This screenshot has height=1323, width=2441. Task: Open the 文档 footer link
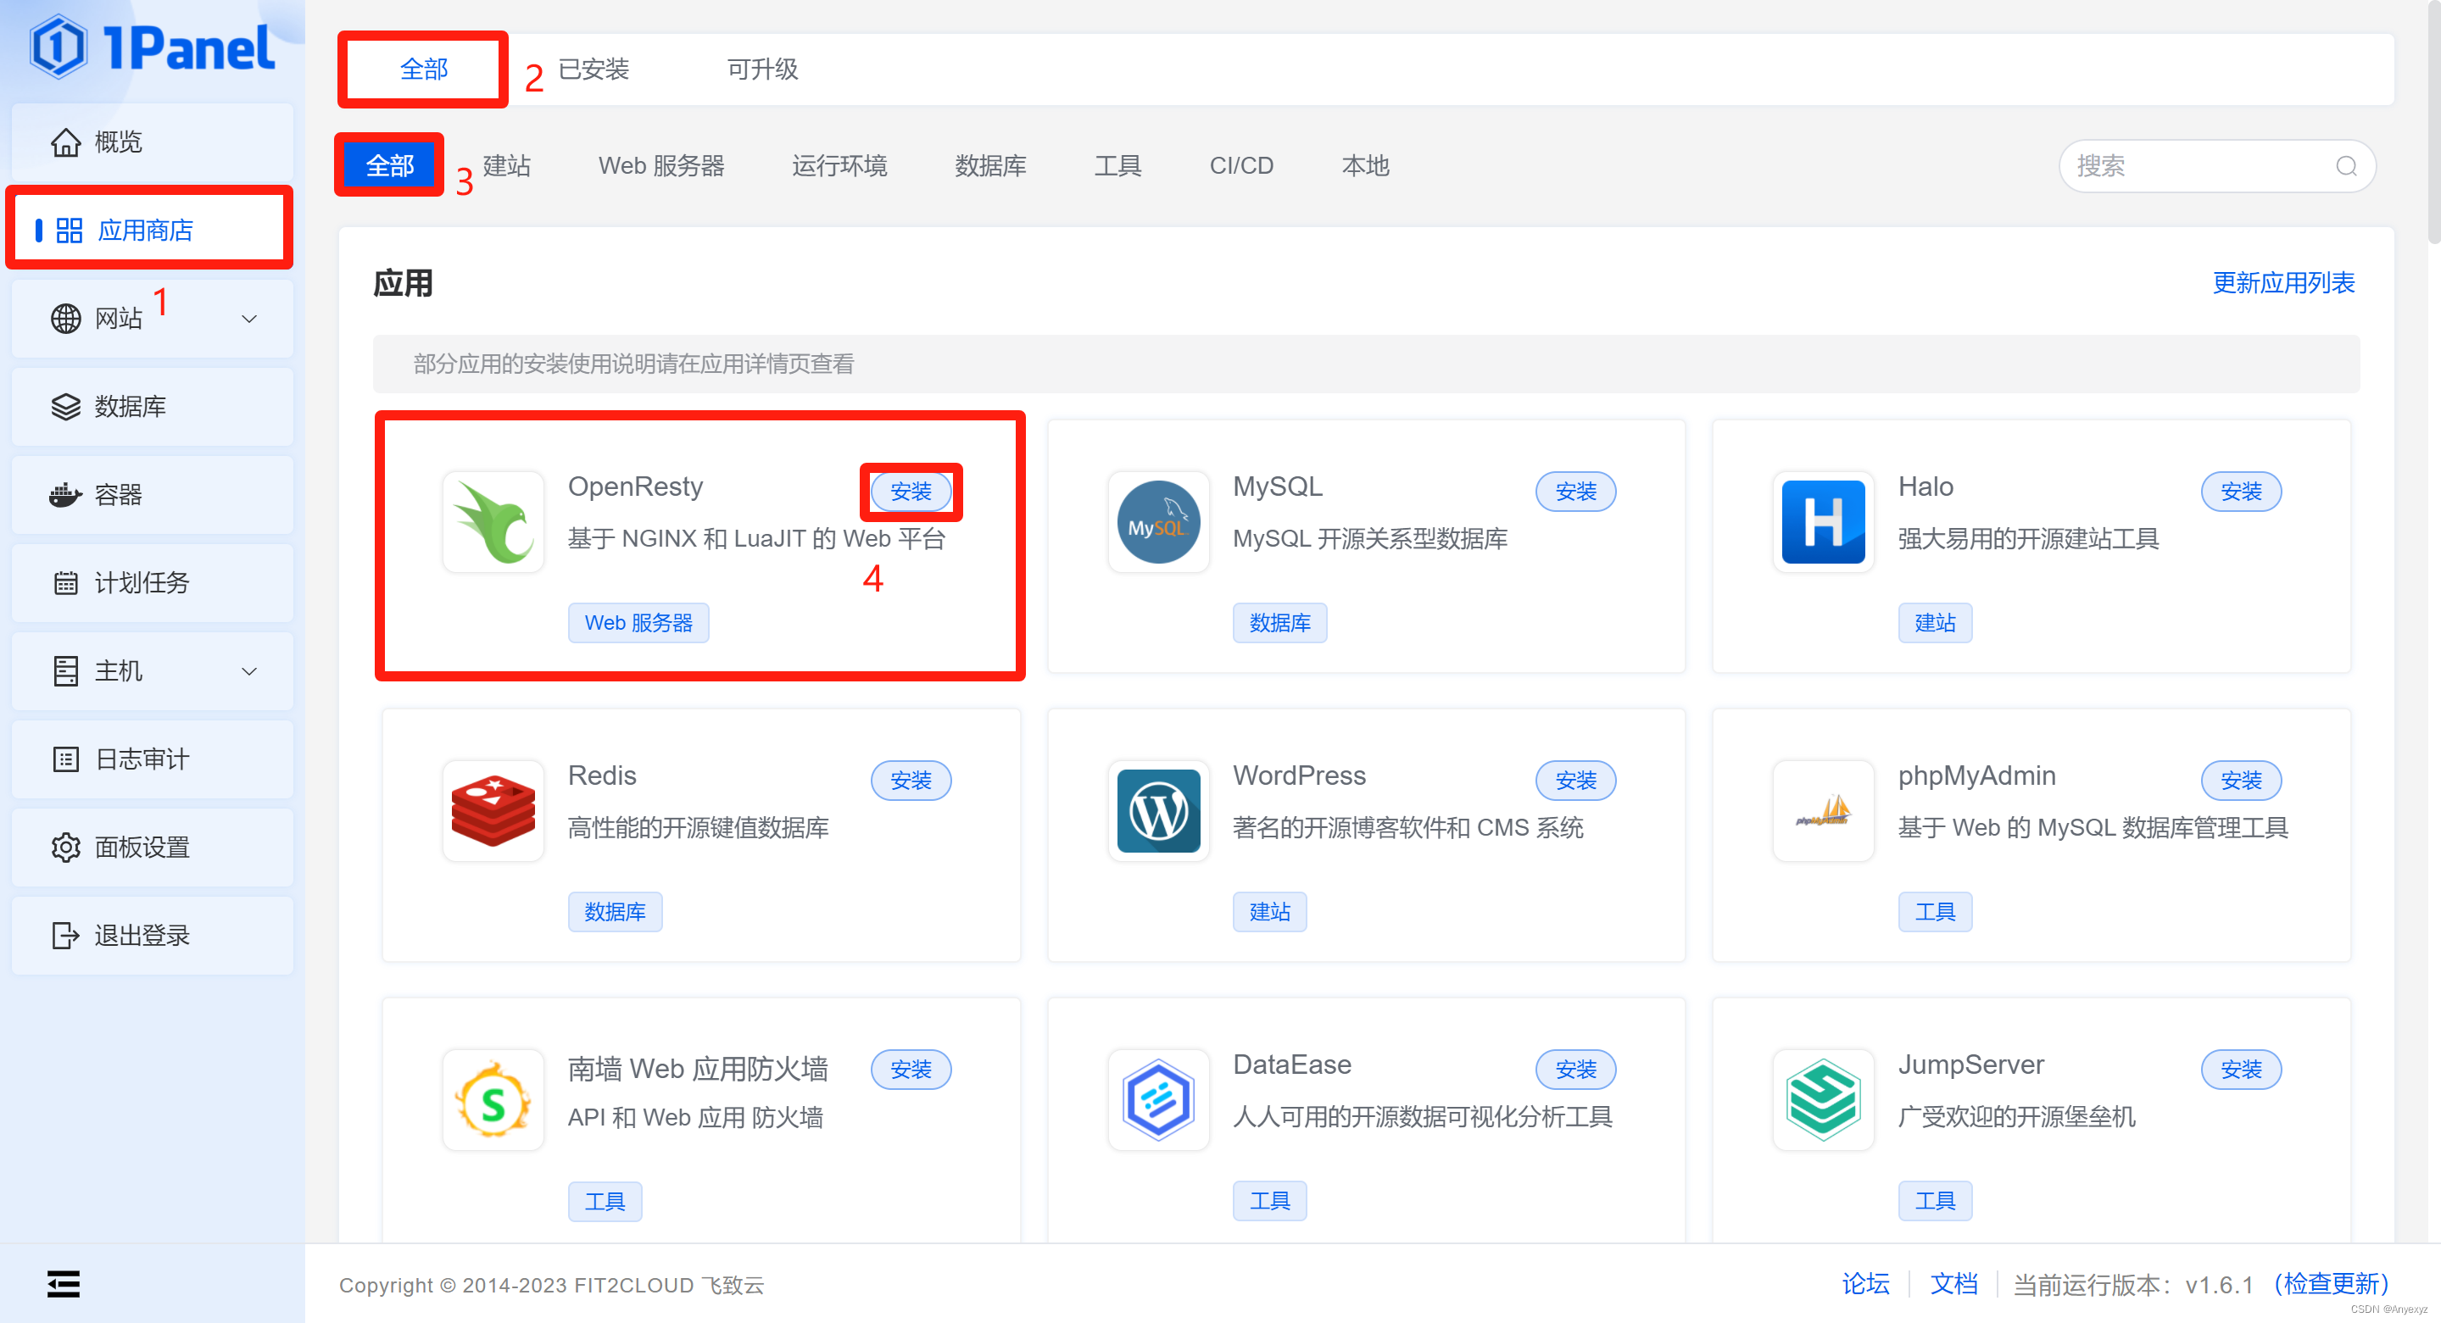pyautogui.click(x=1954, y=1284)
